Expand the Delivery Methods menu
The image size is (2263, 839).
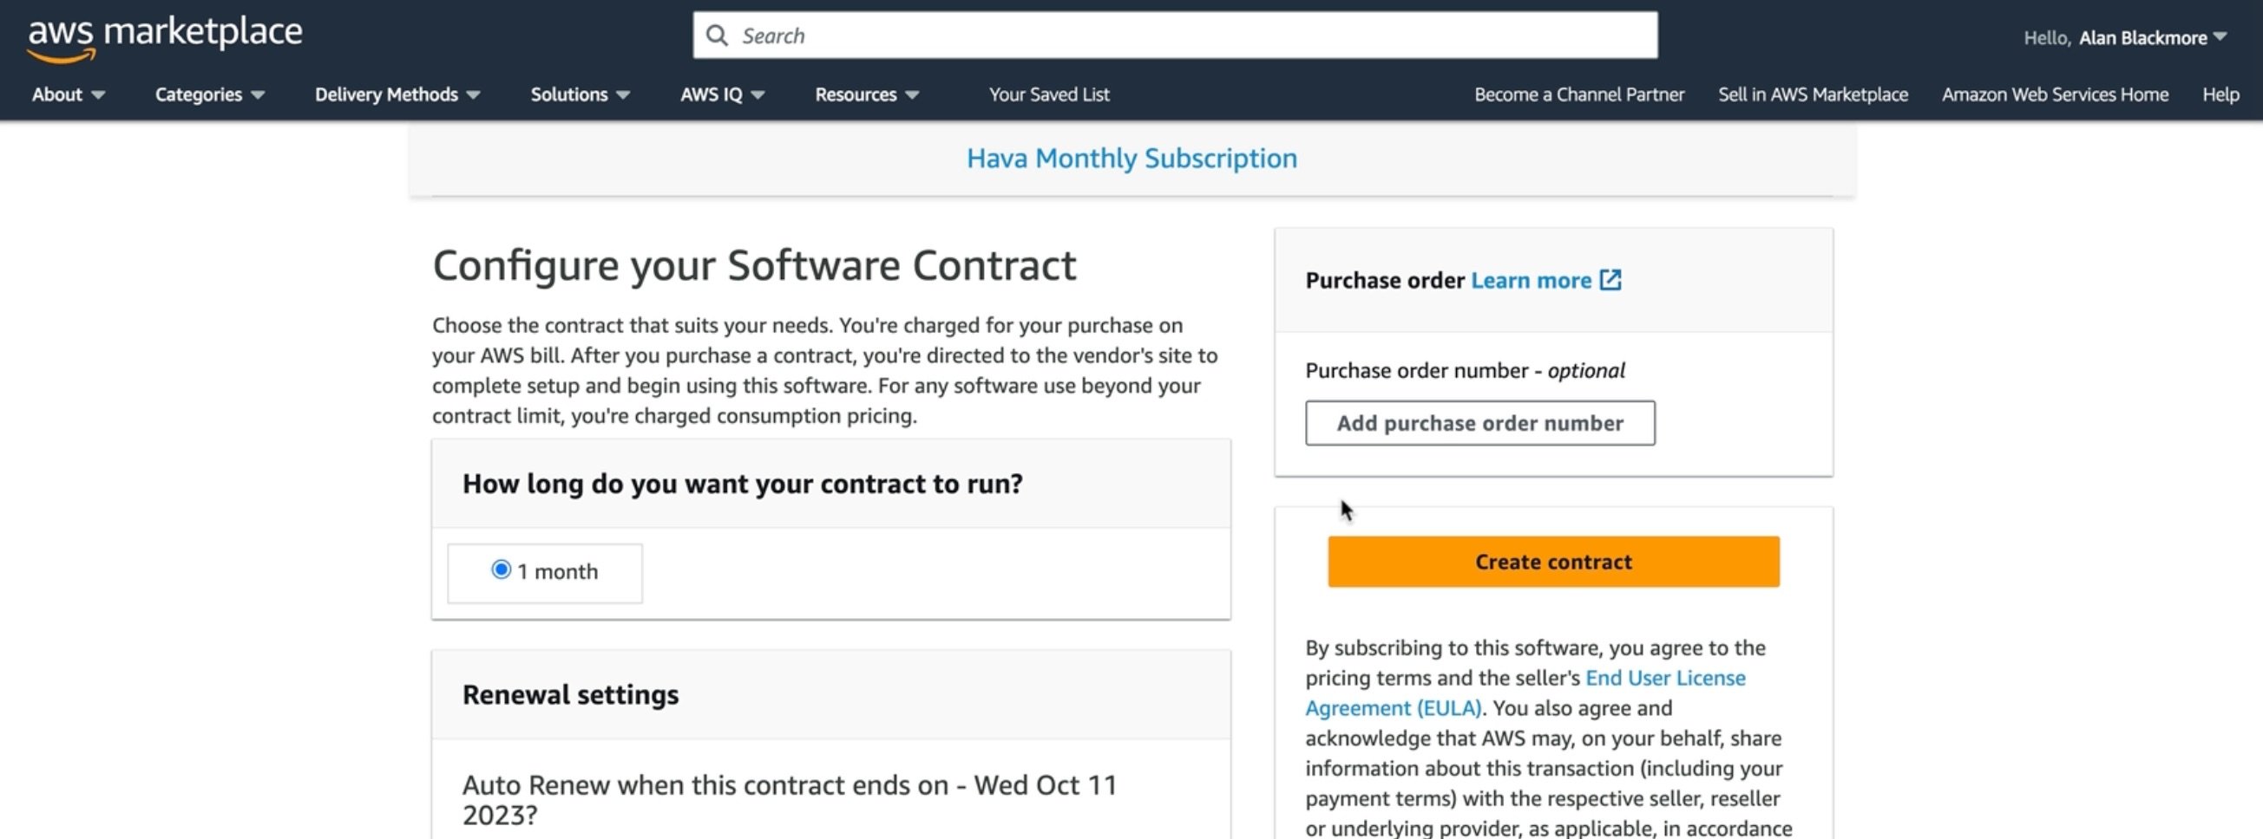tap(397, 94)
